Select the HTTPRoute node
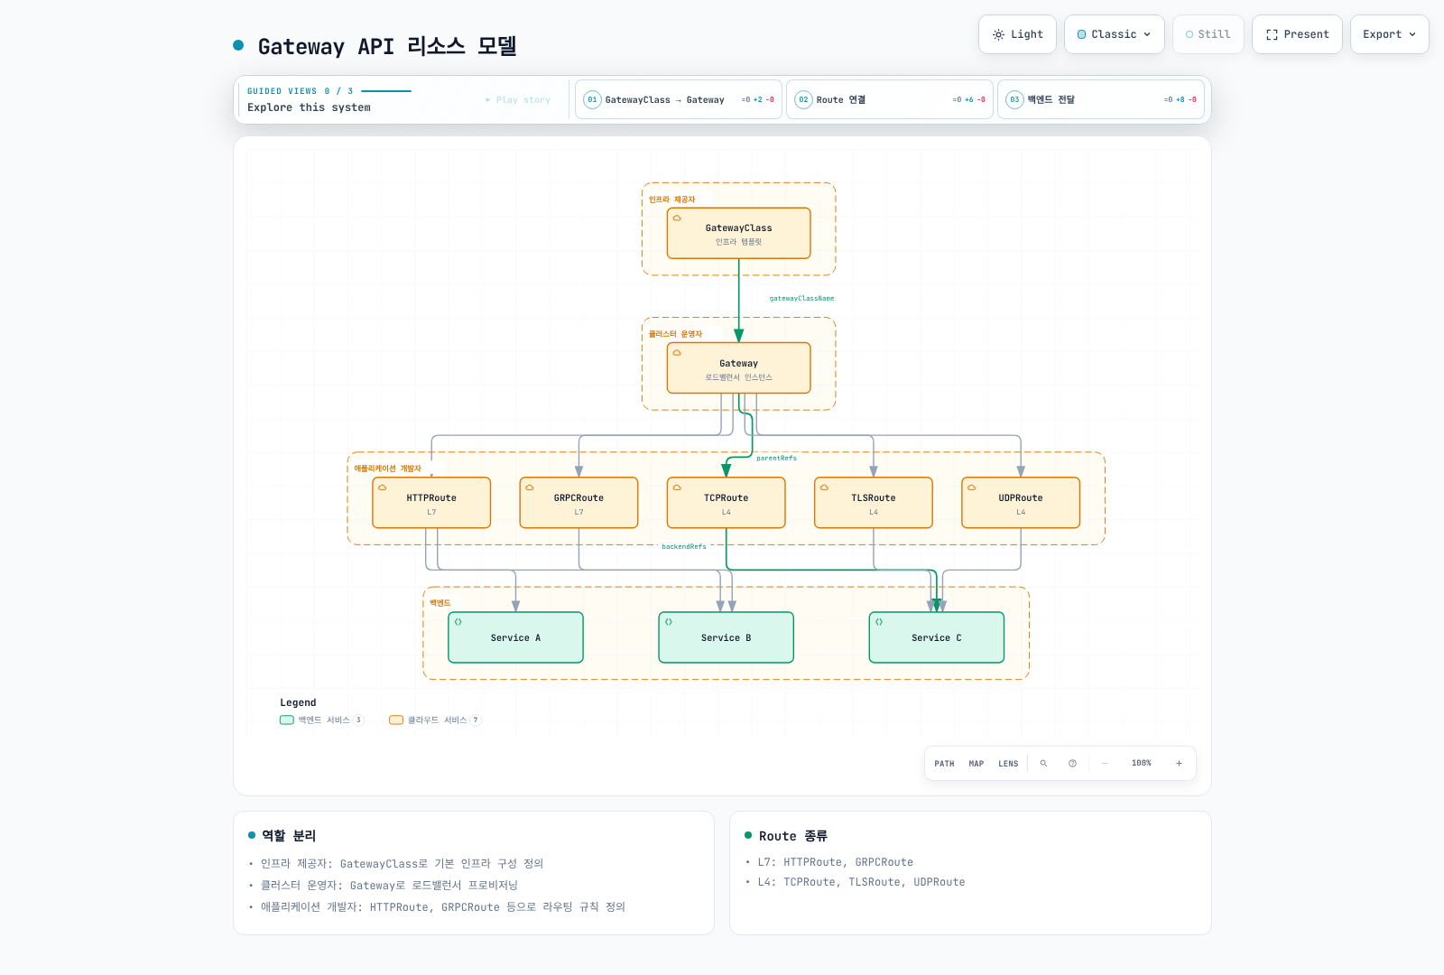This screenshot has width=1444, height=975. [431, 503]
